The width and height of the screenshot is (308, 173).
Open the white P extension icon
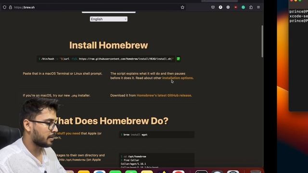(x=220, y=7)
